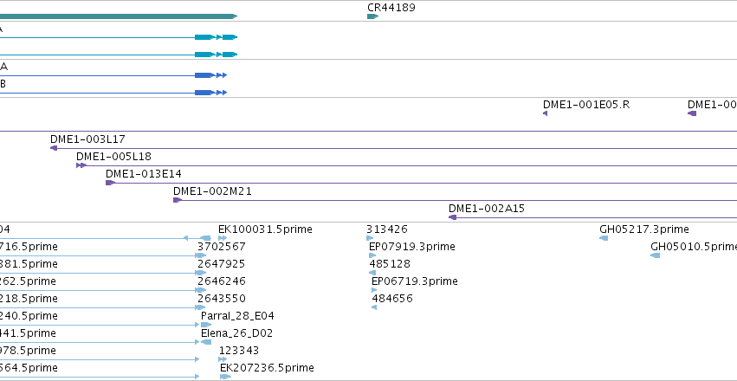Click the truncated 441.5prime label
This screenshot has width=737, height=381.
pyautogui.click(x=28, y=333)
